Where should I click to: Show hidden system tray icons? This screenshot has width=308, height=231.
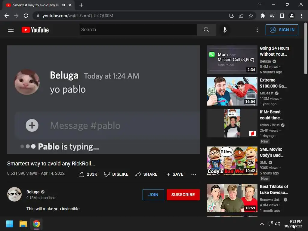click(x=262, y=224)
